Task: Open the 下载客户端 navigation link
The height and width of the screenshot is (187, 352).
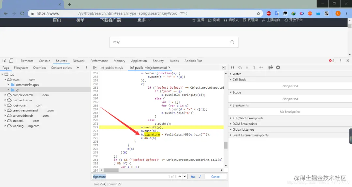Action: pos(110,20)
